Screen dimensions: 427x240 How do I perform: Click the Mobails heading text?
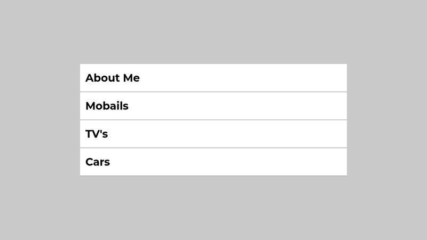pyautogui.click(x=107, y=106)
